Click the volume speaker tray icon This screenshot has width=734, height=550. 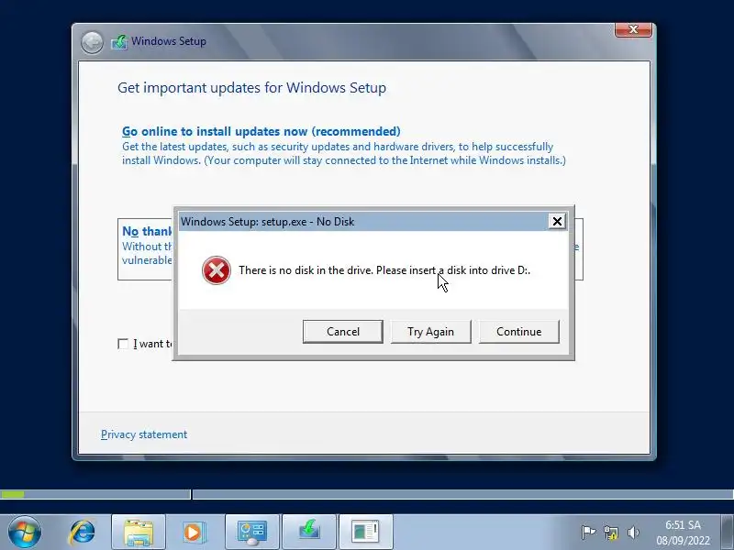[x=633, y=533]
